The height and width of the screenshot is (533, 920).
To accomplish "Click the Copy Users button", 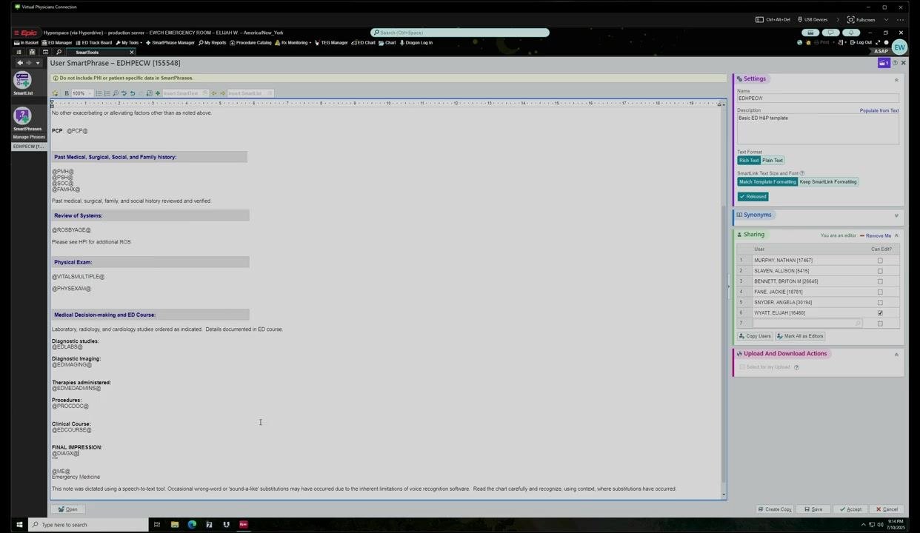I will click(x=755, y=336).
